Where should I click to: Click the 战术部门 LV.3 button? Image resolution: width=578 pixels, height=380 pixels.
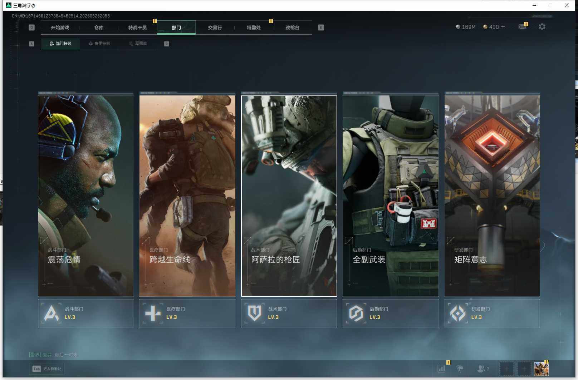point(289,313)
